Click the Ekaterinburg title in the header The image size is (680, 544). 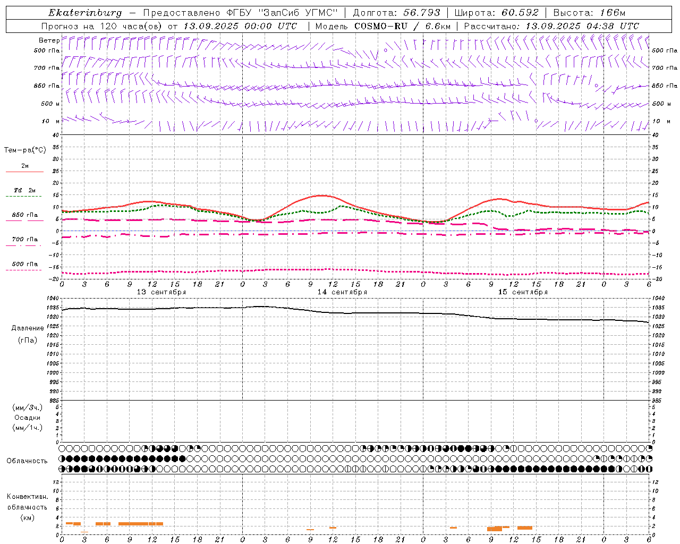point(85,13)
